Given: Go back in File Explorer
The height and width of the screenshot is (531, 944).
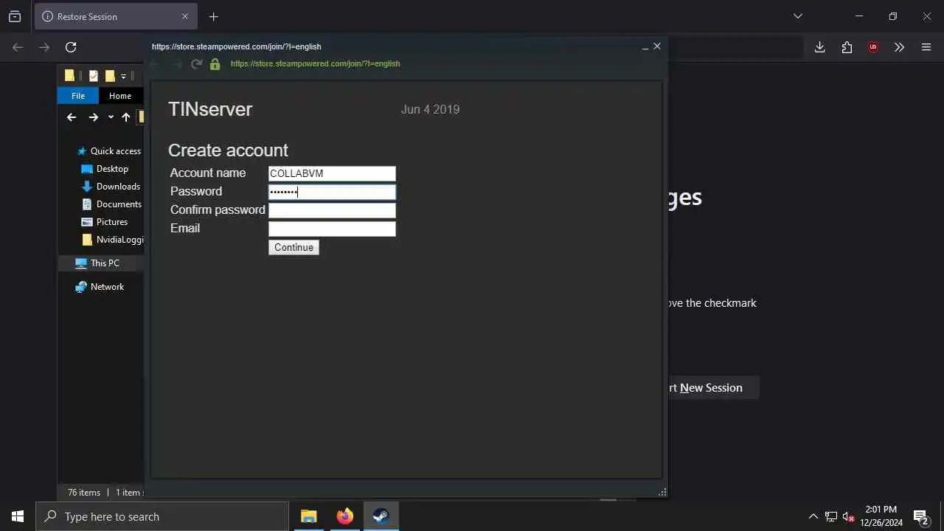Looking at the screenshot, I should (x=72, y=117).
